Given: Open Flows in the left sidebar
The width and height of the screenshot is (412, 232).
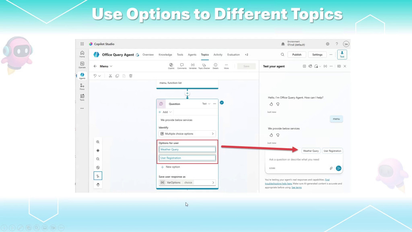Looking at the screenshot, I should click(82, 87).
